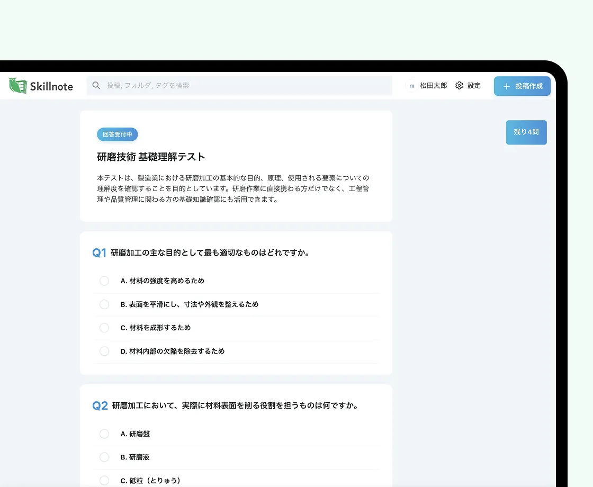Click the 残り4問 button

point(526,132)
